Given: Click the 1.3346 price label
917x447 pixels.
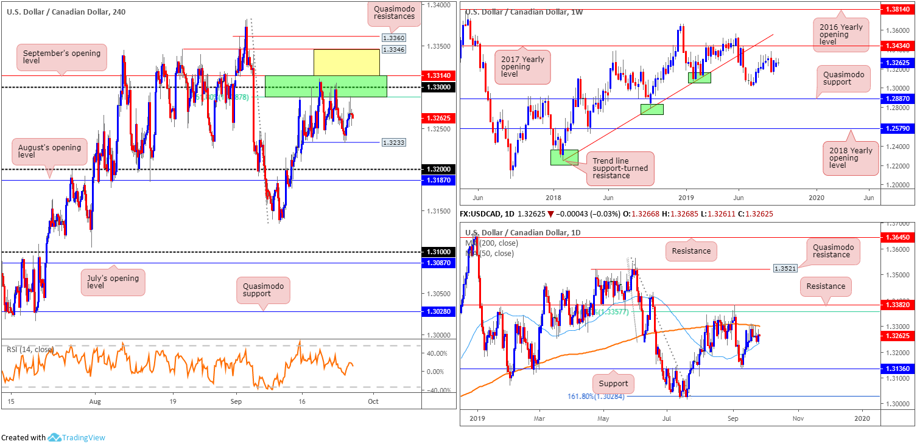Looking at the screenshot, I should pyautogui.click(x=393, y=49).
